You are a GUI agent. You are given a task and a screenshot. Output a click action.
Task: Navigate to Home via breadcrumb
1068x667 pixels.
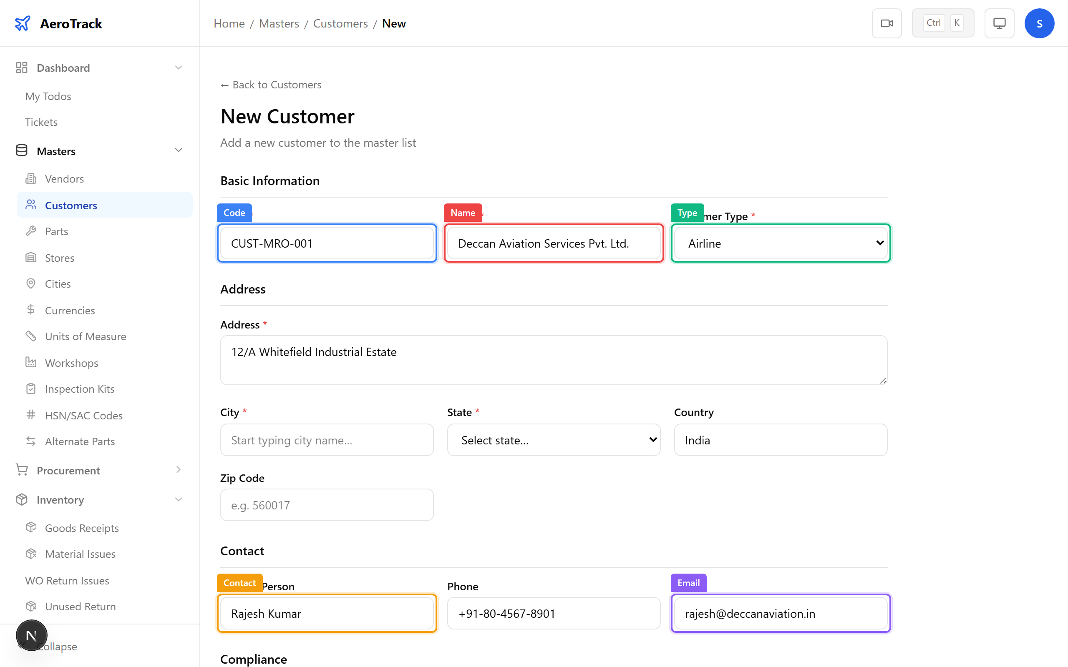coord(229,23)
